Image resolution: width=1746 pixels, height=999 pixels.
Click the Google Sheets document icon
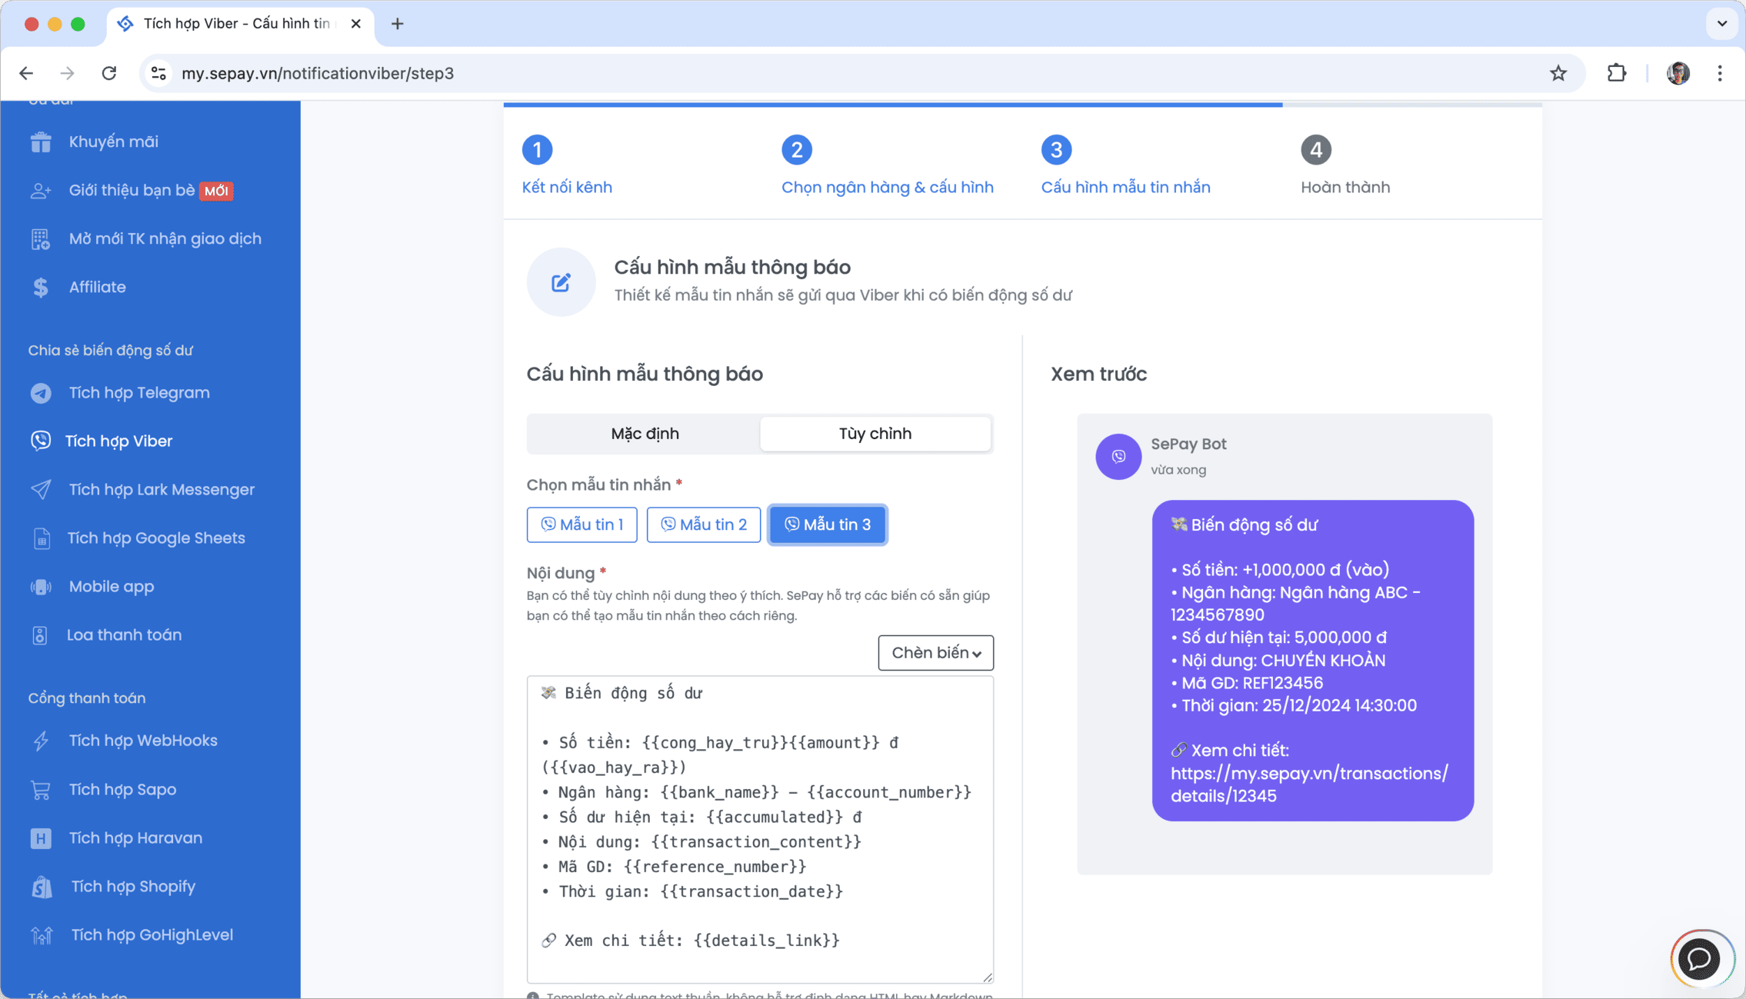click(42, 538)
